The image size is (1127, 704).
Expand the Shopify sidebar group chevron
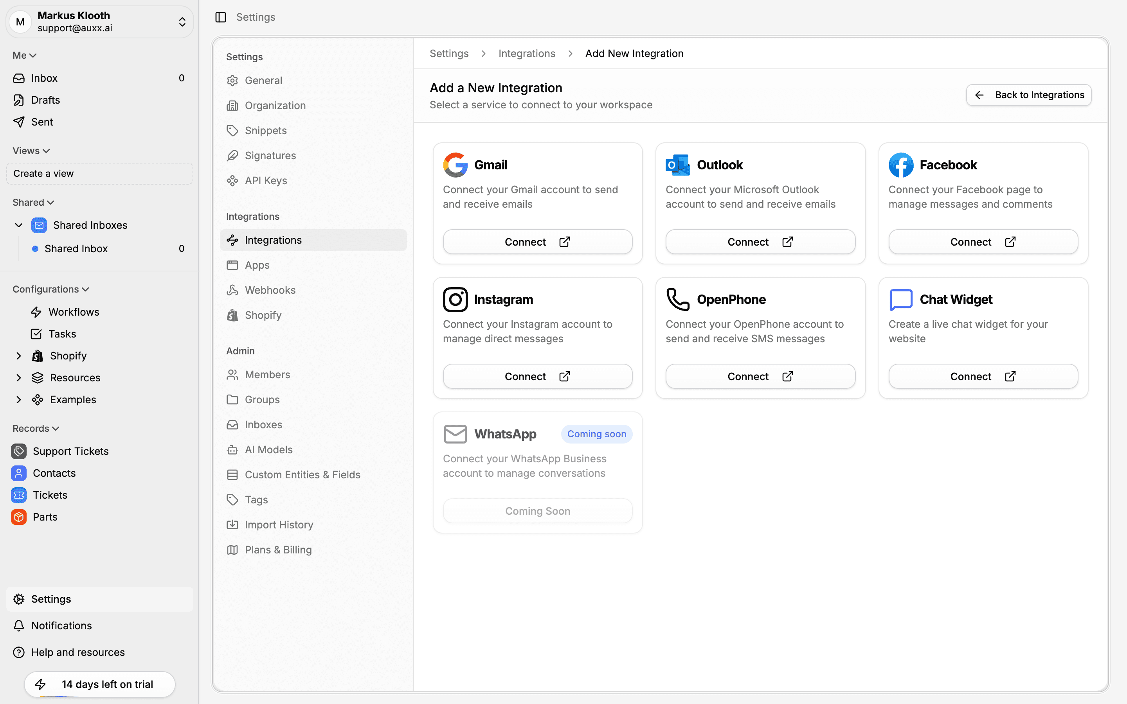click(x=19, y=356)
